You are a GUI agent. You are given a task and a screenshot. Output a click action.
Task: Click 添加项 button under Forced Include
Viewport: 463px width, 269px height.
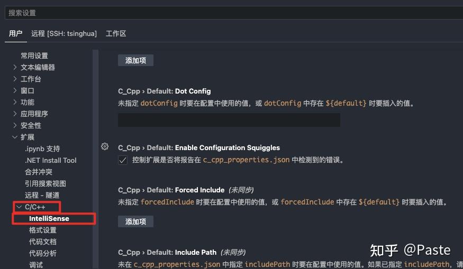click(135, 221)
